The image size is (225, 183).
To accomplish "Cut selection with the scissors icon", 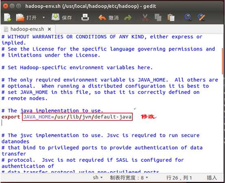I will (x=145, y=17).
